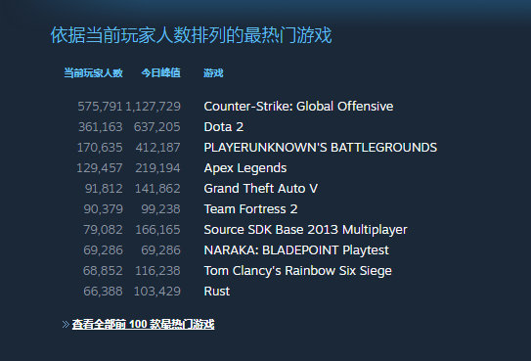The height and width of the screenshot is (361, 531).
Task: Click peak value 103,429
Action: pos(157,292)
